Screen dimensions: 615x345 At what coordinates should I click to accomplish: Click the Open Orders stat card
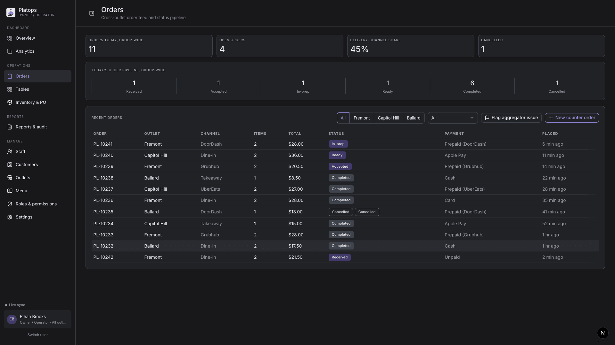(x=280, y=46)
